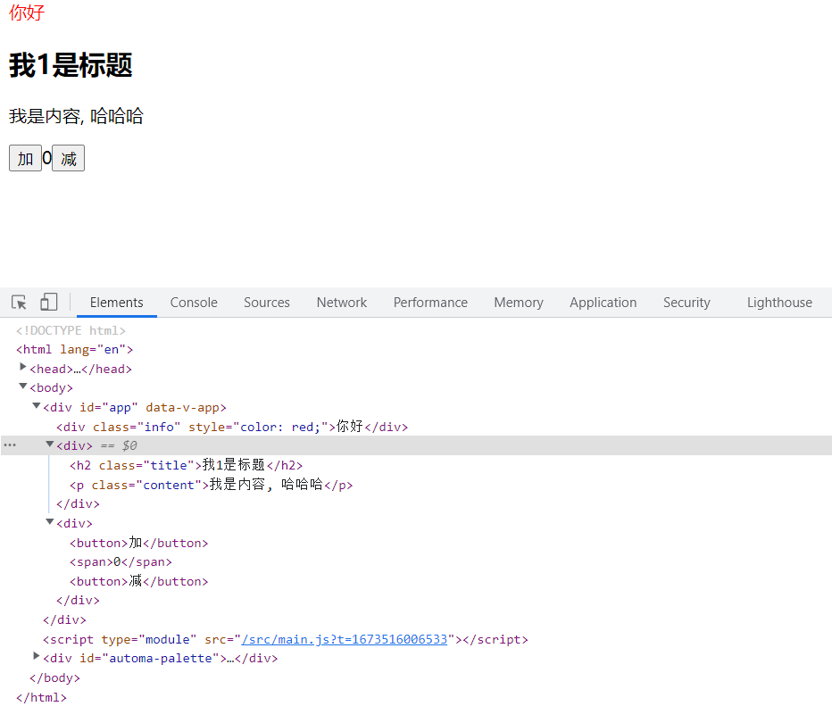Open the Sources tab
832x723 pixels.
[x=267, y=303]
